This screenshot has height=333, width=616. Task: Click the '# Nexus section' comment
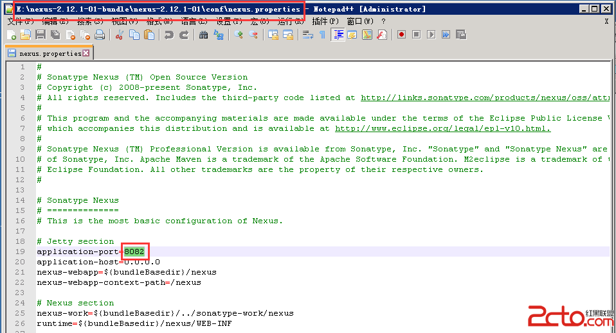click(75, 303)
